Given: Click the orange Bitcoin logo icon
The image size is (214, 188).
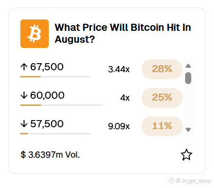Looking at the screenshot, I should click(x=35, y=34).
